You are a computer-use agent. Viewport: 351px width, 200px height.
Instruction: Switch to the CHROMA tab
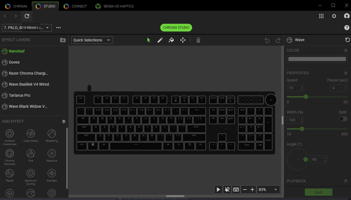pos(16,6)
